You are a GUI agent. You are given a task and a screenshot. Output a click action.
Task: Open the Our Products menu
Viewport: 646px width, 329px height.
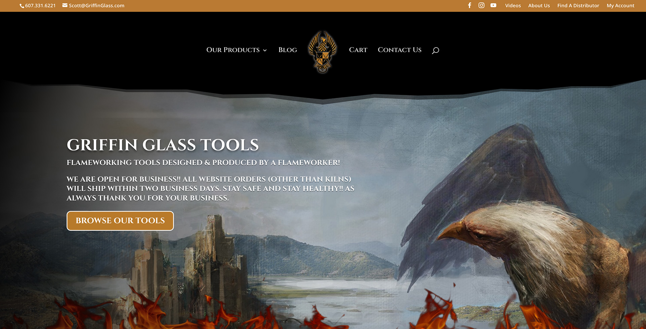tap(233, 50)
